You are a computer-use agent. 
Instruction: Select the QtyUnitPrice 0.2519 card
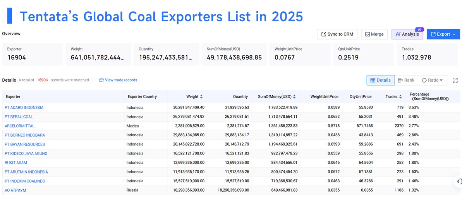click(363, 54)
